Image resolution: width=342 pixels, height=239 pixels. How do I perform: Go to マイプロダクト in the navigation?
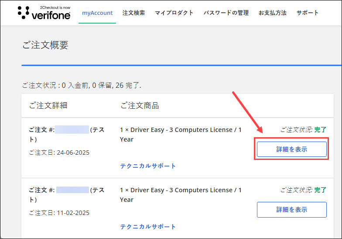pyautogui.click(x=174, y=13)
